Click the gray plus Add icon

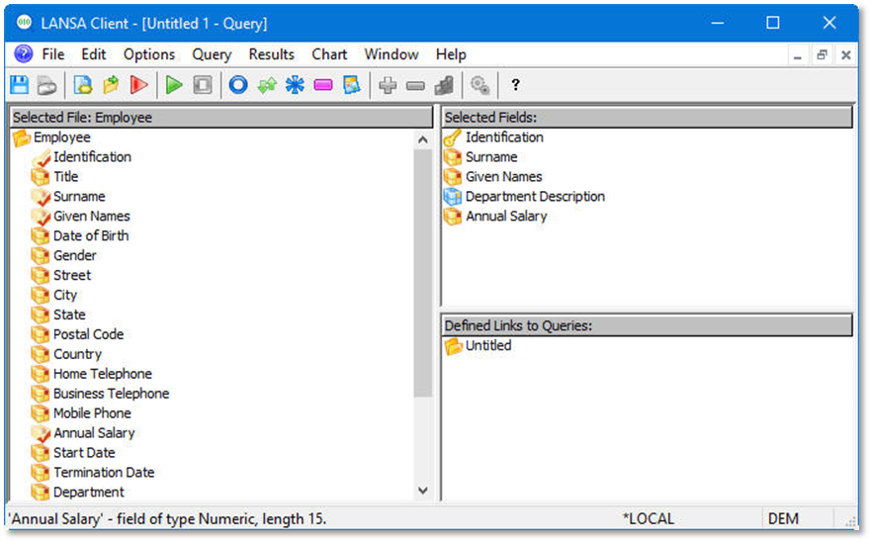(388, 85)
